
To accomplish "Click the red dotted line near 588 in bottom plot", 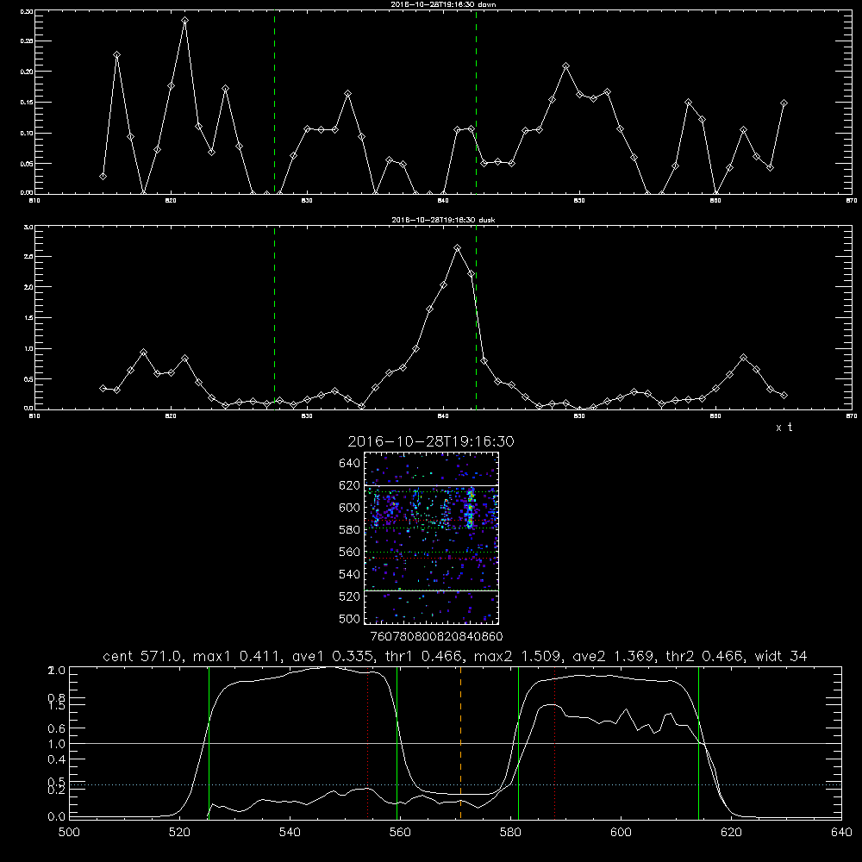I will 554,742.
